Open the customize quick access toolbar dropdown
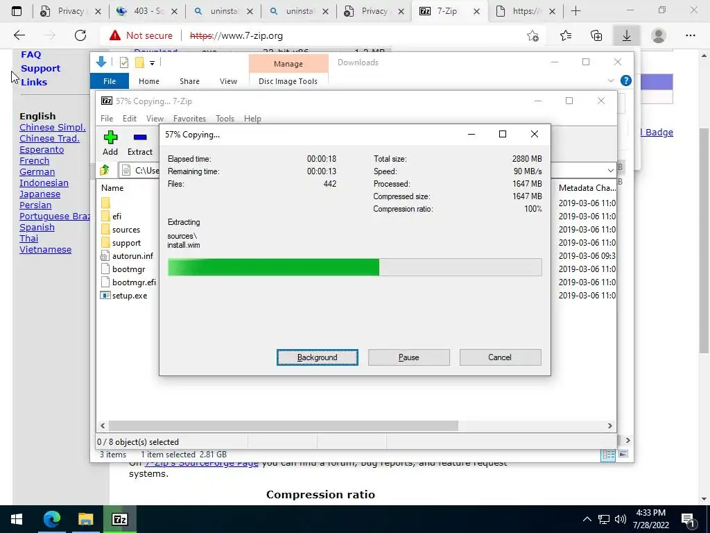Viewport: 710px width, 533px height. coord(152,63)
